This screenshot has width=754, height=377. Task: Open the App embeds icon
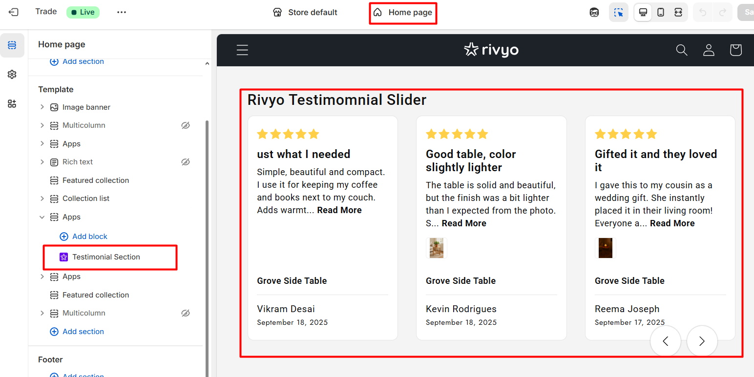(x=12, y=103)
